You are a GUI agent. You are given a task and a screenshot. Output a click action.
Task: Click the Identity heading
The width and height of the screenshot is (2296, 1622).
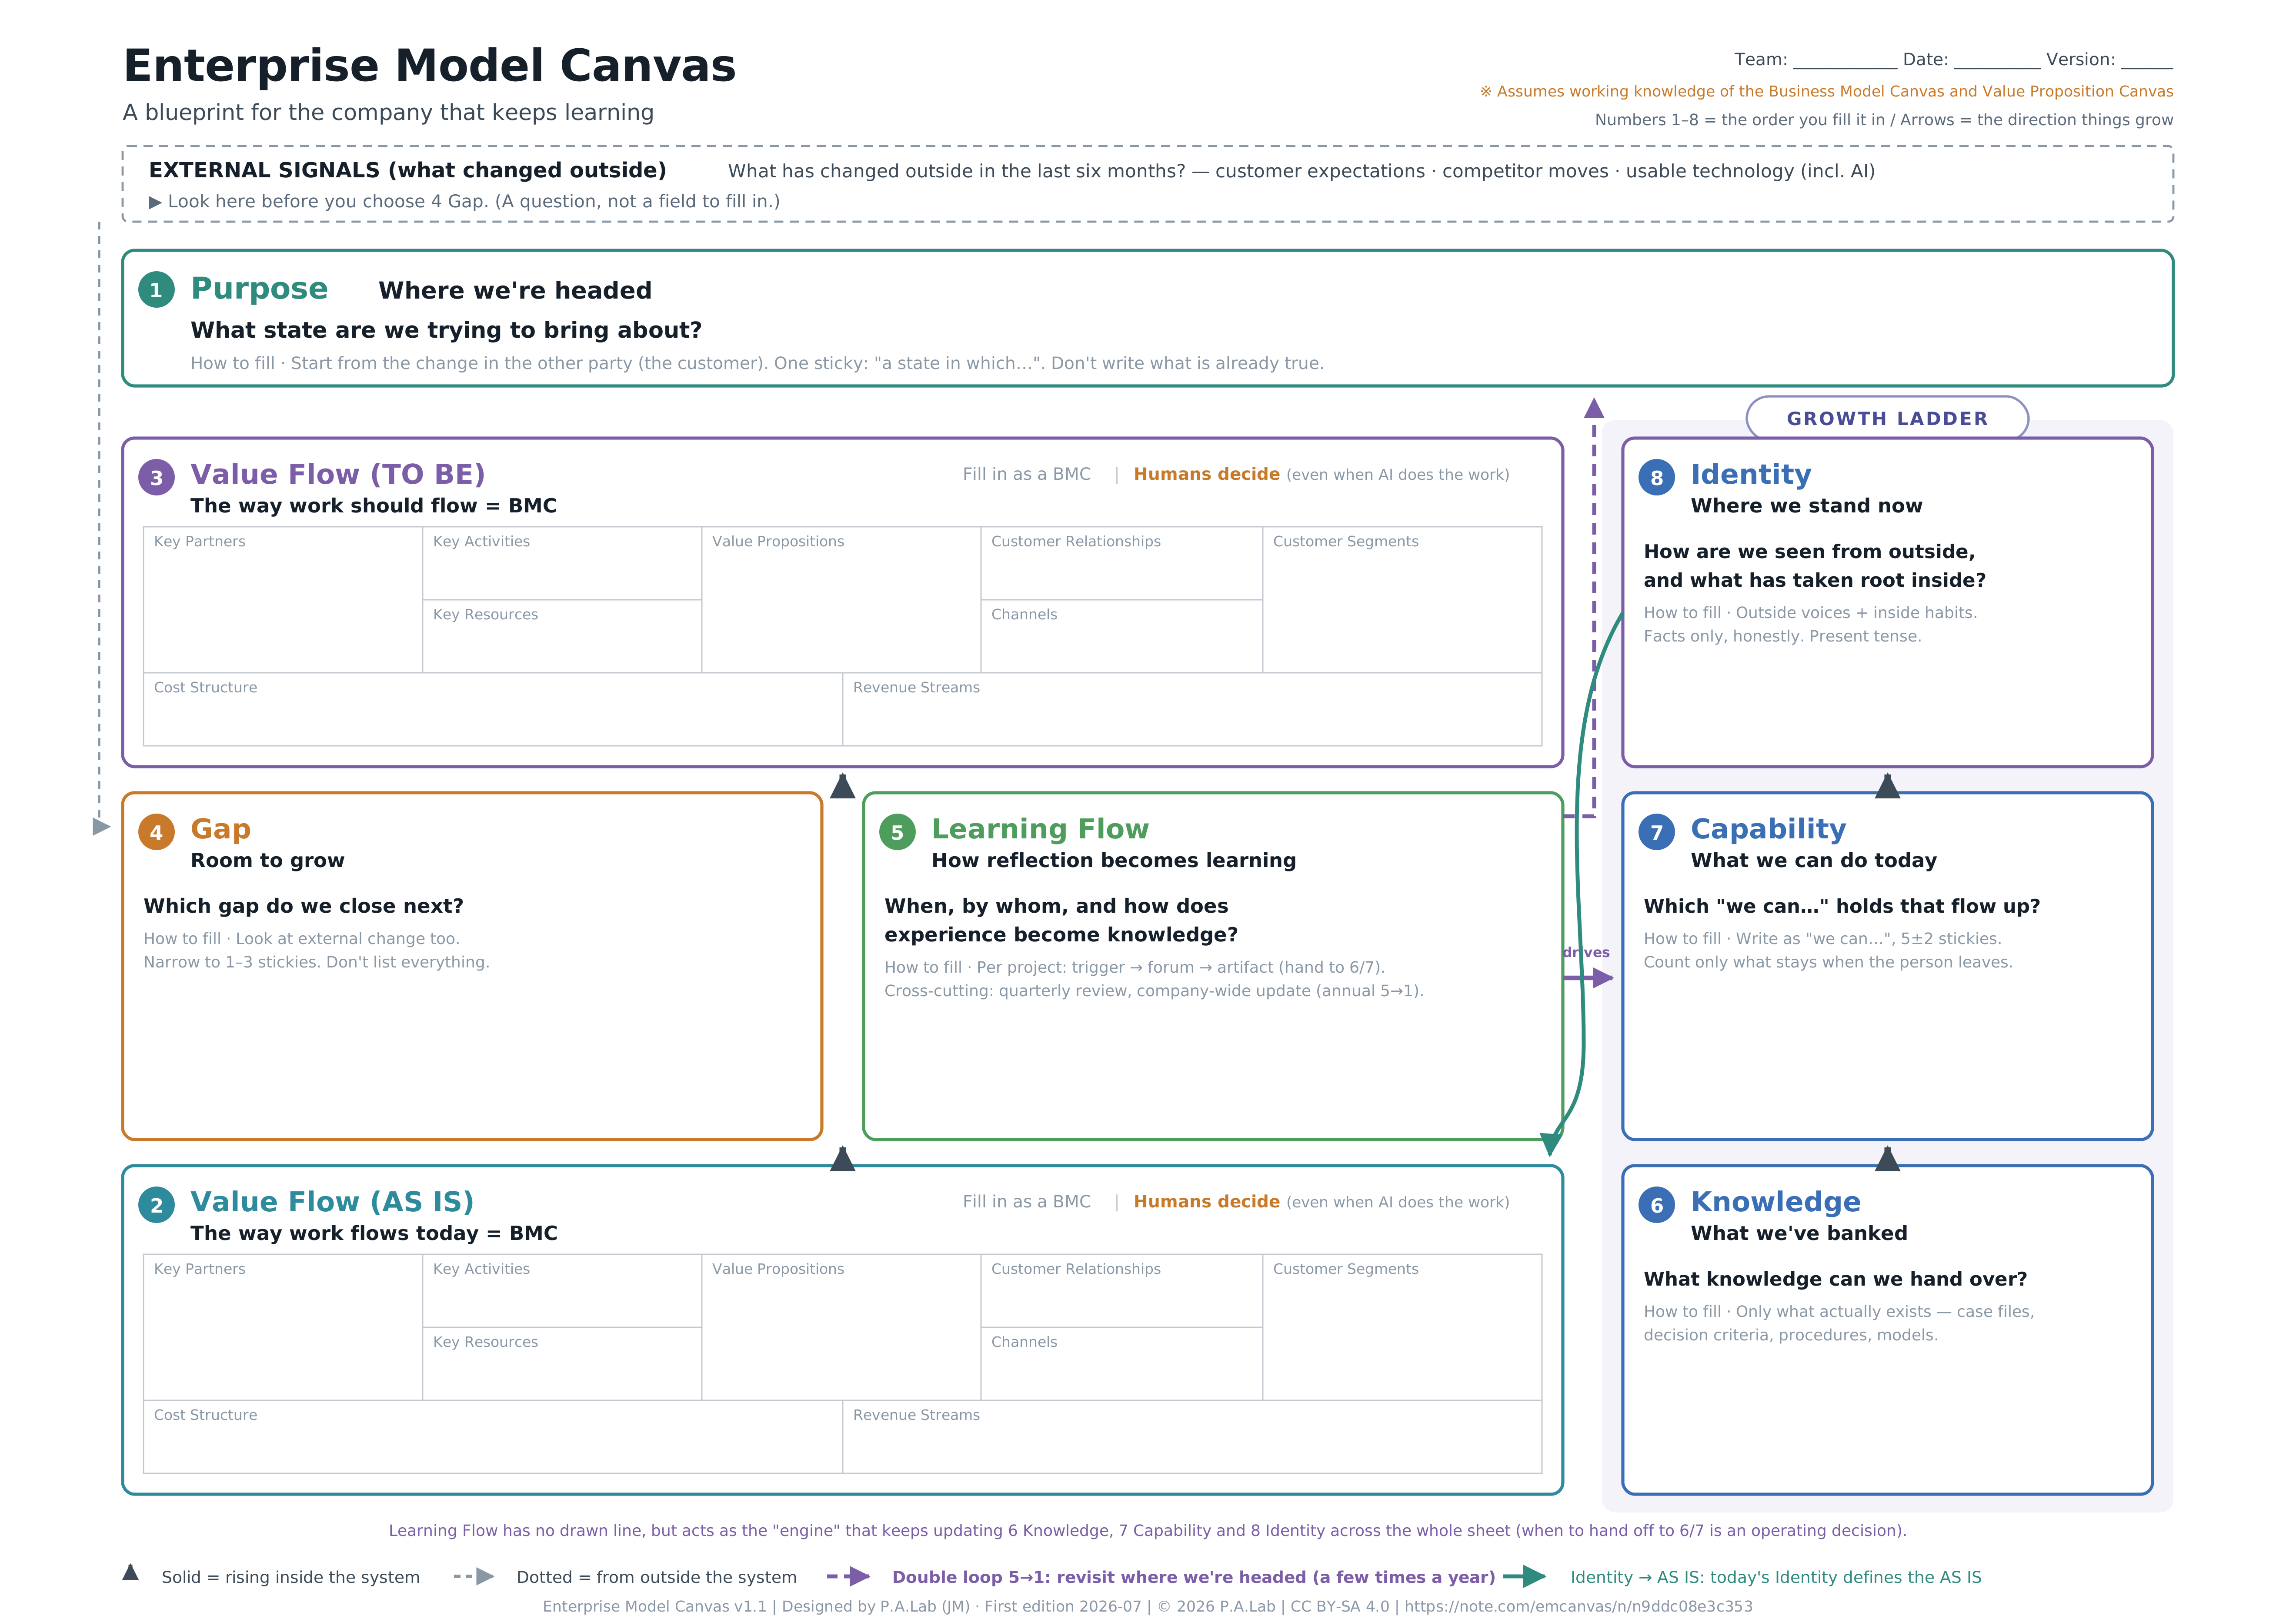pyautogui.click(x=1751, y=474)
